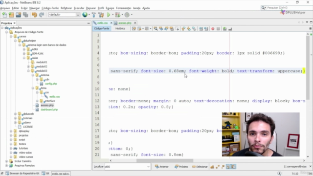Image resolution: width=313 pixels, height=176 pixels.
Task: Expand the dplusweb folder node
Action: point(15,114)
